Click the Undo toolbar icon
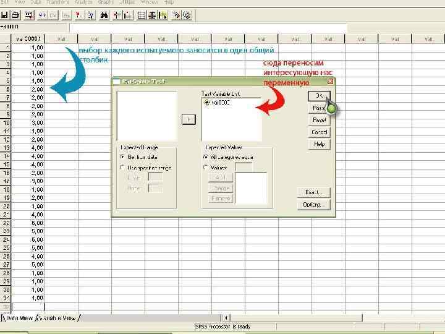445x334 pixels. pyautogui.click(x=42, y=15)
